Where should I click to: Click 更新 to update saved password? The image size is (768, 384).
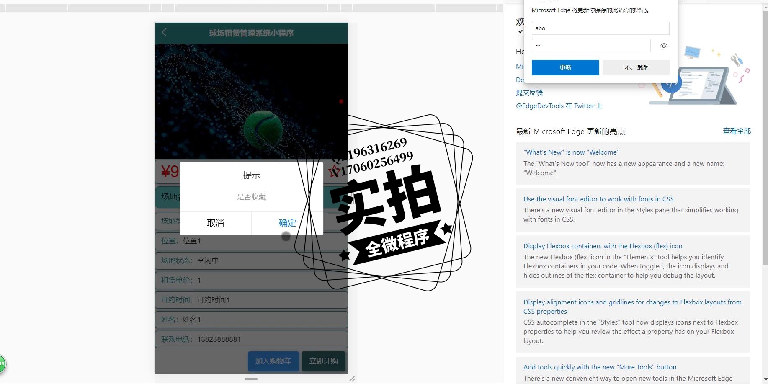coord(565,67)
